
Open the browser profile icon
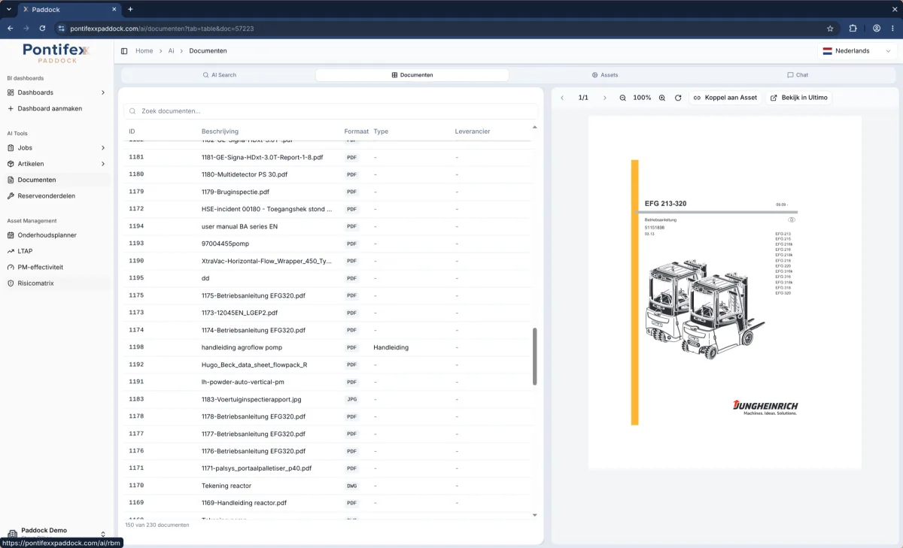877,29
